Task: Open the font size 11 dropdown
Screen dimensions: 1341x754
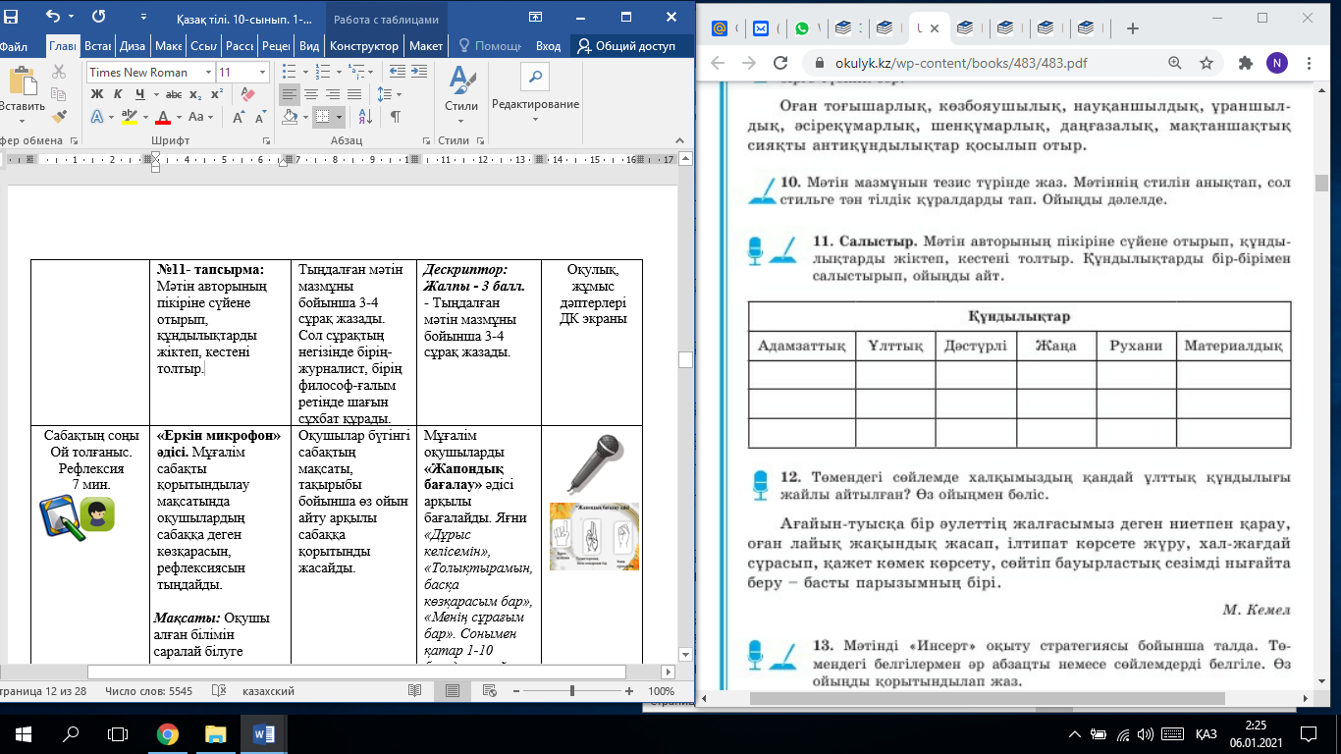Action: tap(262, 72)
